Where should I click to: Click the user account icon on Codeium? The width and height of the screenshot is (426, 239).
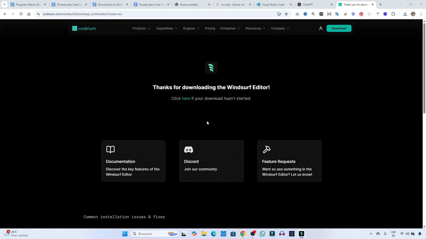(321, 28)
